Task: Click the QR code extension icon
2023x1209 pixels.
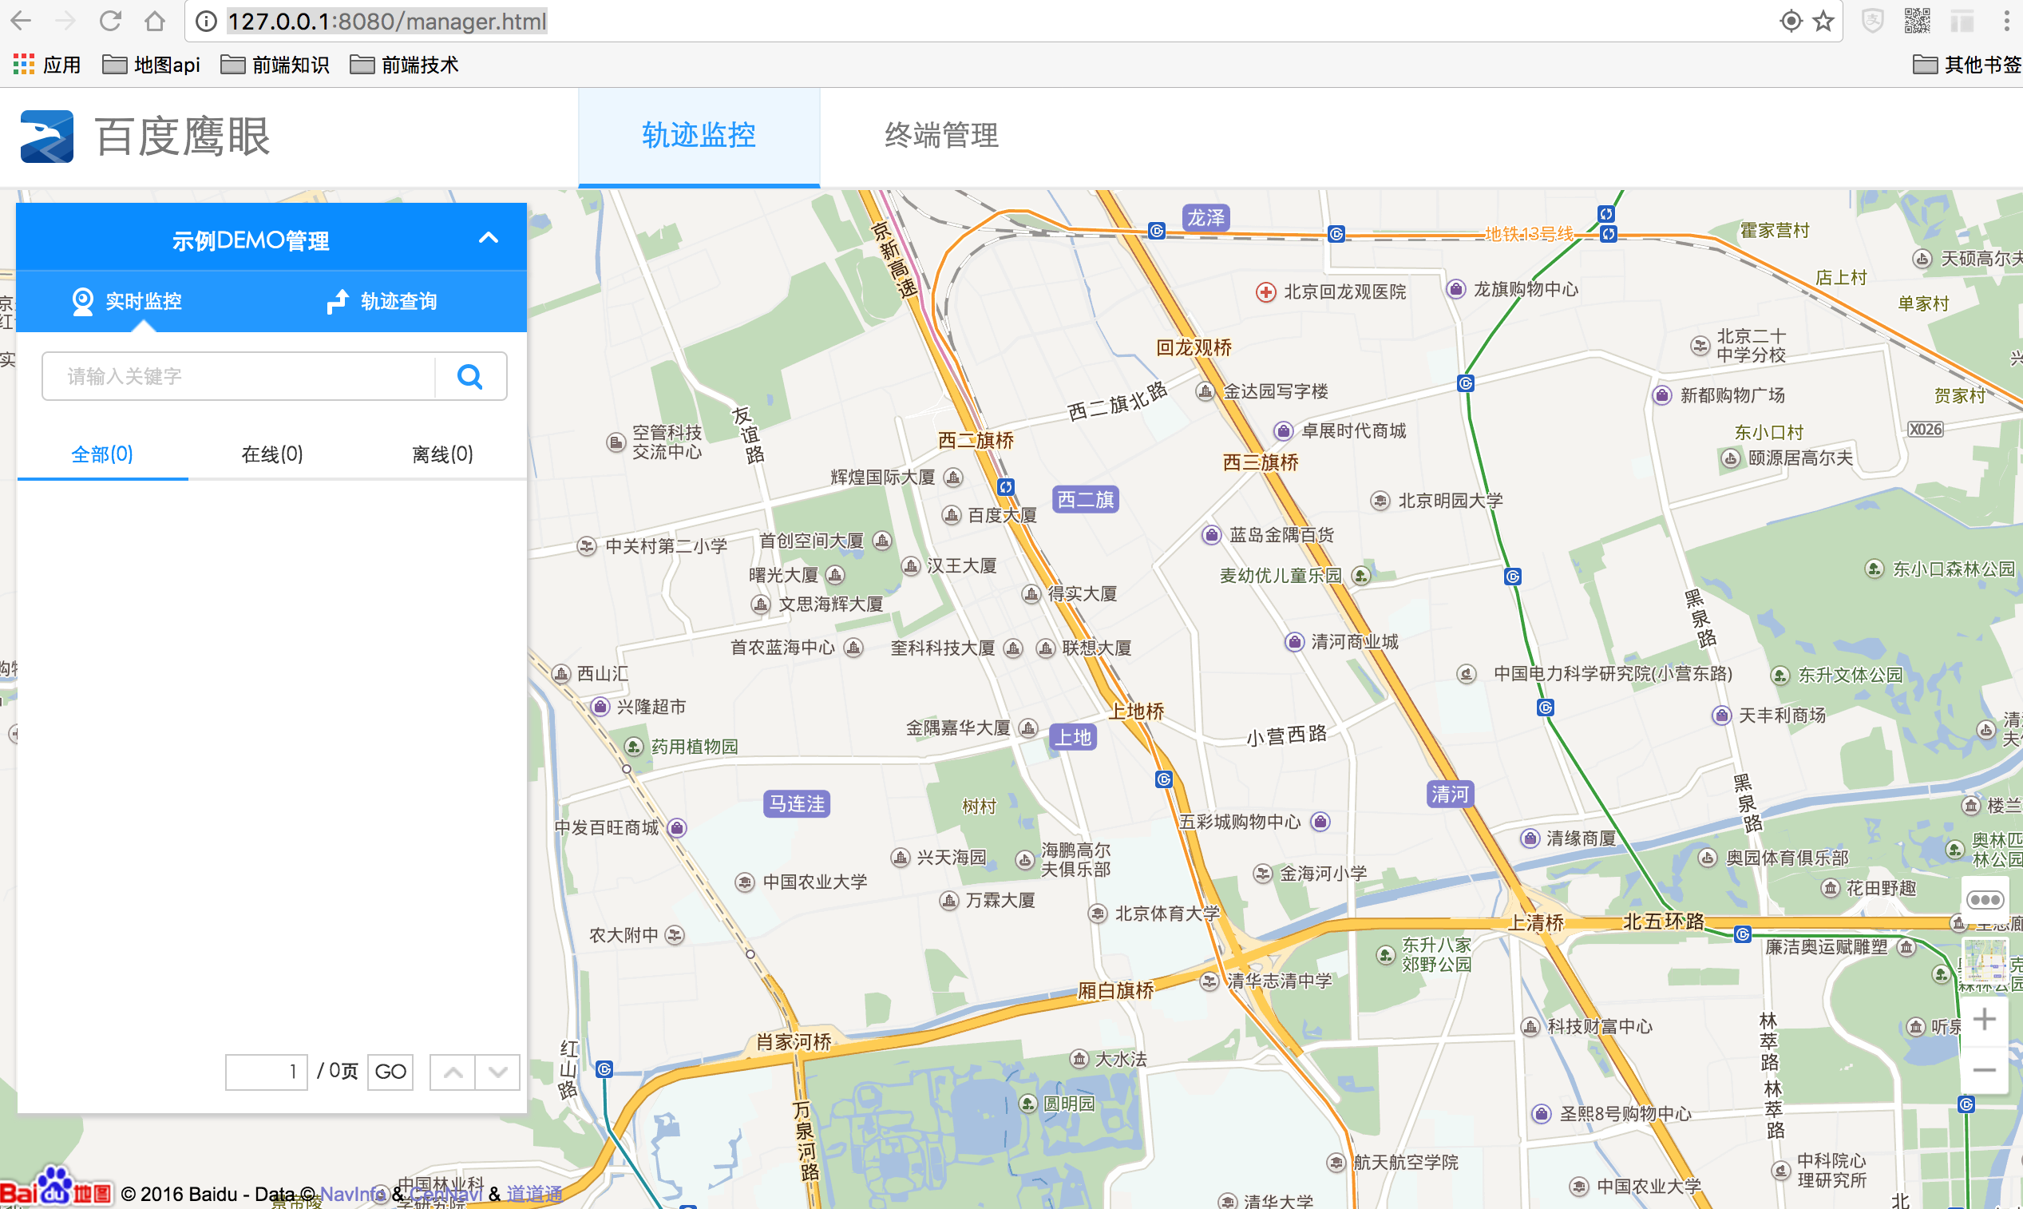Action: tap(1916, 22)
